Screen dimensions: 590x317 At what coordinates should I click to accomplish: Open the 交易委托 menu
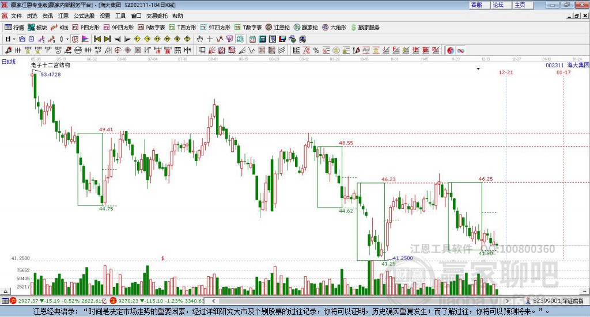point(157,16)
